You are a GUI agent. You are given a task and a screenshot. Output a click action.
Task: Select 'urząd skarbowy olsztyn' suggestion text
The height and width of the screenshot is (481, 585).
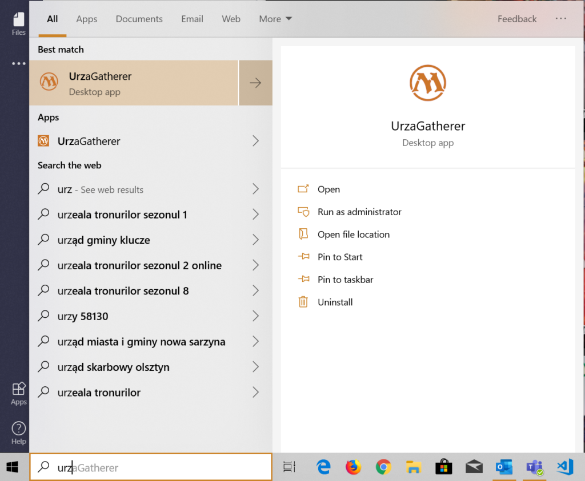point(114,367)
